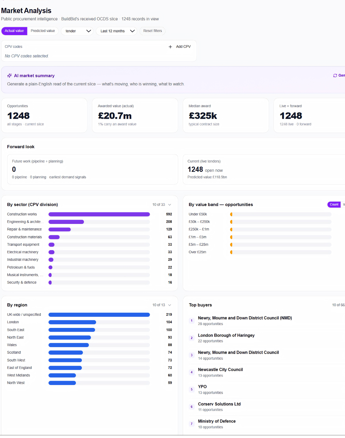
Task: Click the AI market summary sparkle icon
Action: (x=10, y=76)
